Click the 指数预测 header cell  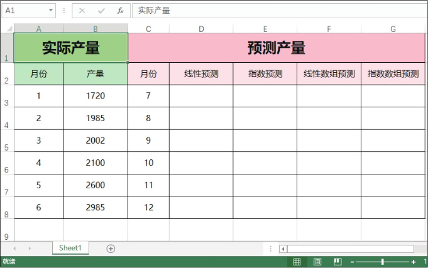pyautogui.click(x=265, y=74)
